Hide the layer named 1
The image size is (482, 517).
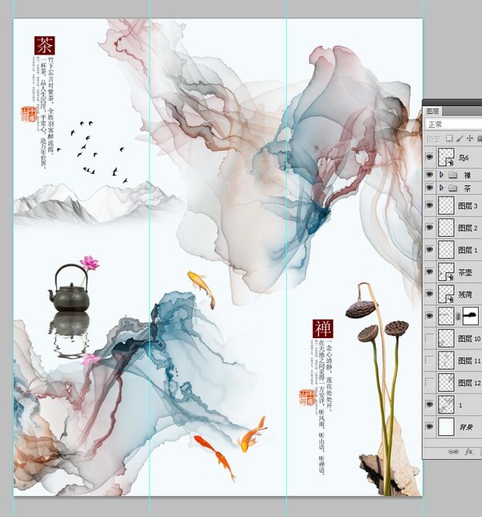pyautogui.click(x=429, y=405)
